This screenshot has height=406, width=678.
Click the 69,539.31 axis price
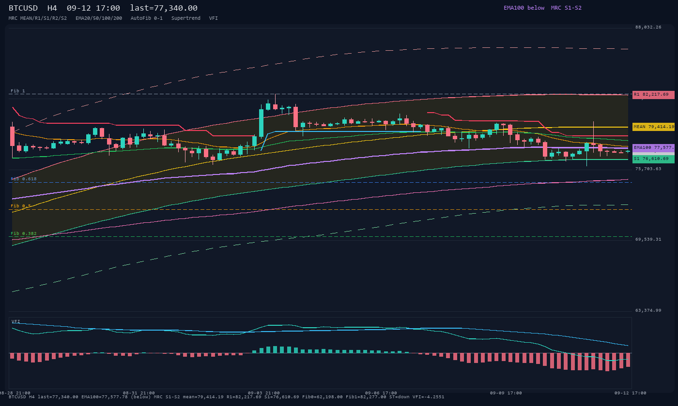[x=648, y=239]
